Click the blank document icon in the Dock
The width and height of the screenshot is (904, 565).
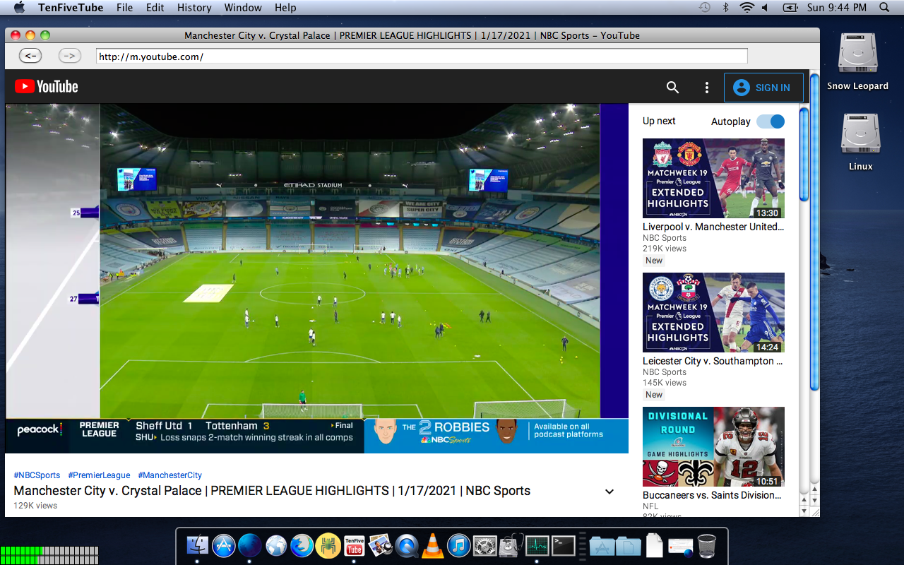[655, 545]
